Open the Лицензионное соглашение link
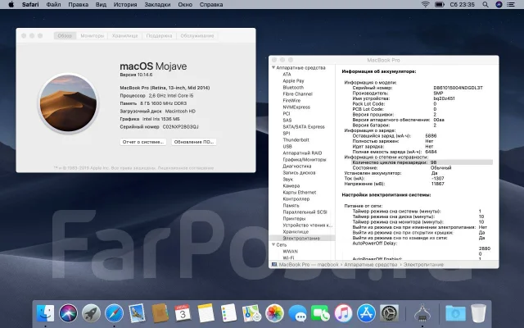This screenshot has height=328, width=524. [186, 168]
